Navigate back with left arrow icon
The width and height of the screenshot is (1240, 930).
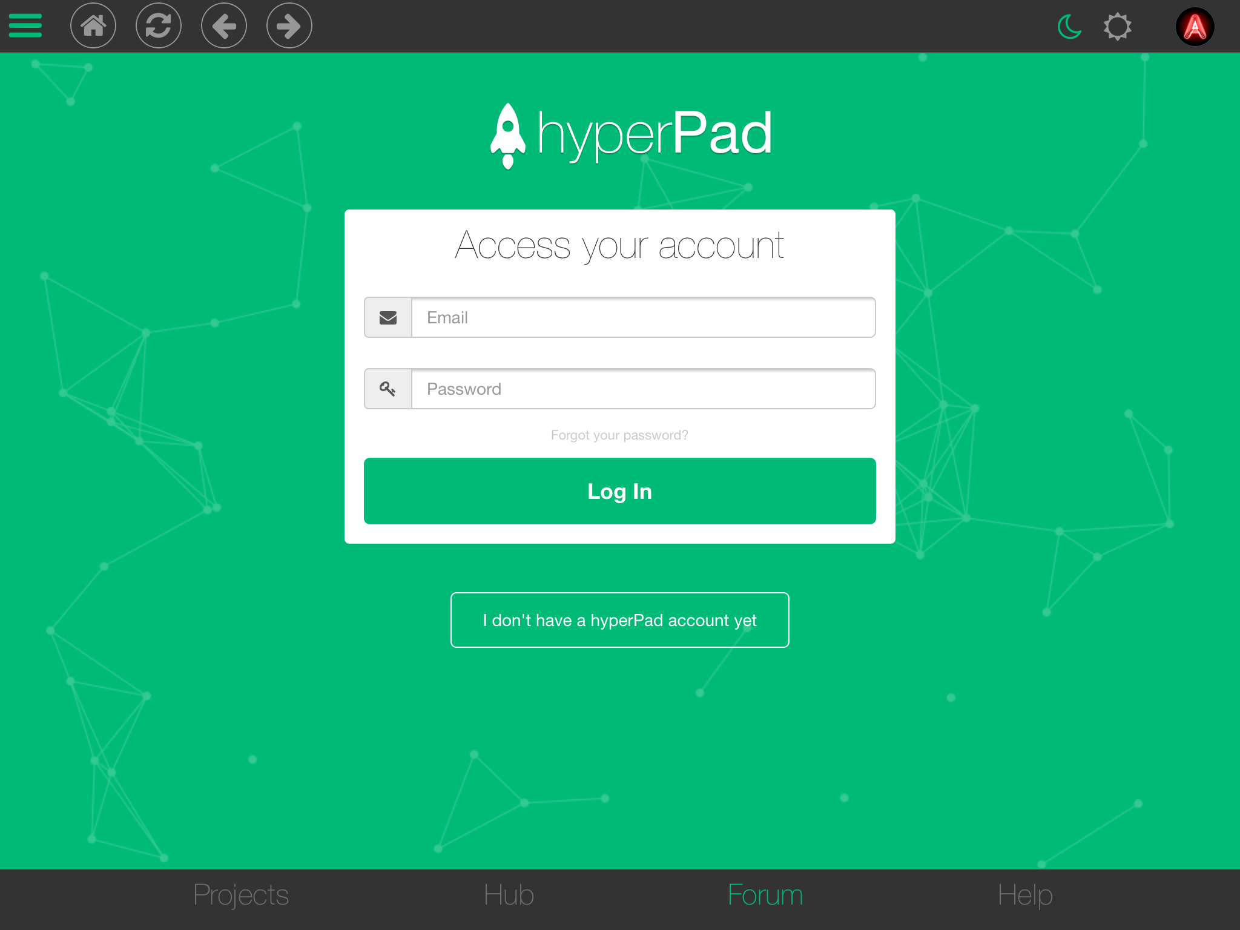tap(224, 26)
